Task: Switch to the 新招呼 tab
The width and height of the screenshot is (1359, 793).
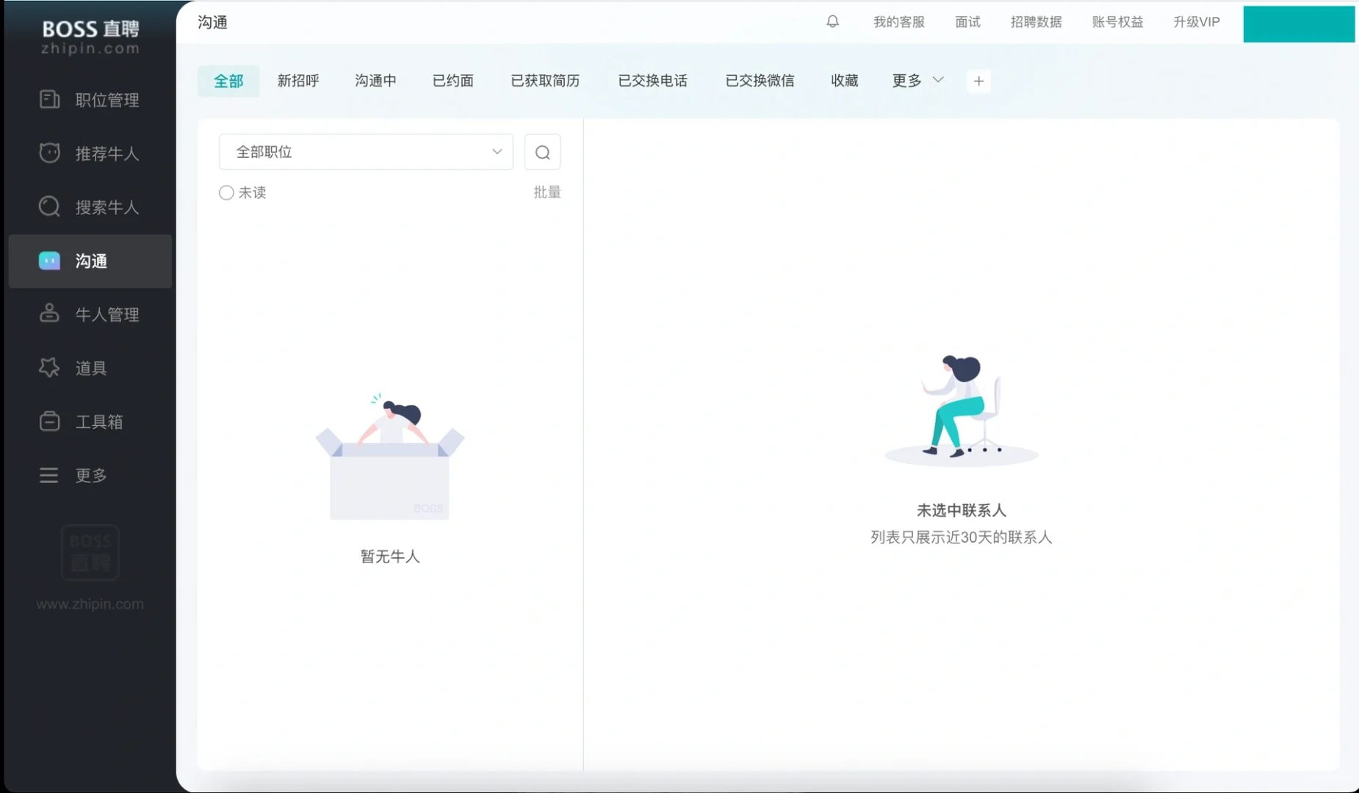Action: pos(298,81)
